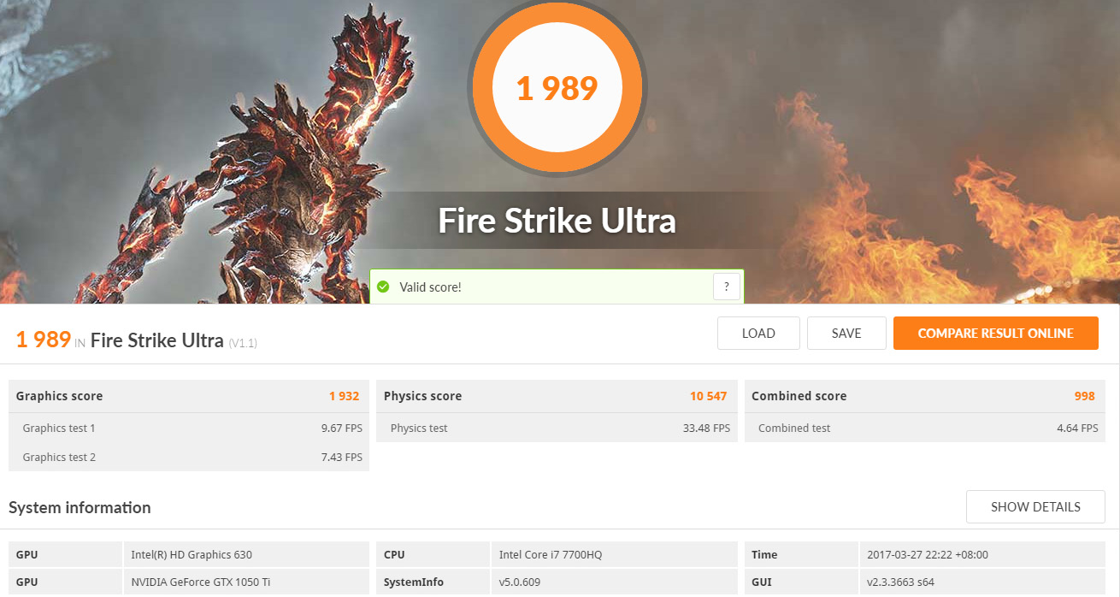Click the Time value 2017-03-27 22:22
The height and width of the screenshot is (597, 1120).
pos(927,554)
